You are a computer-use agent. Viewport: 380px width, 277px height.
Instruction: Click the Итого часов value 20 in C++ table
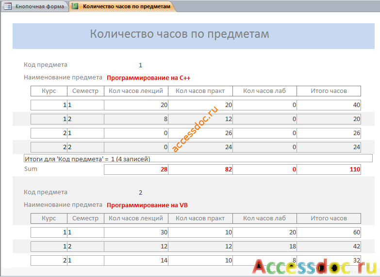(329, 119)
